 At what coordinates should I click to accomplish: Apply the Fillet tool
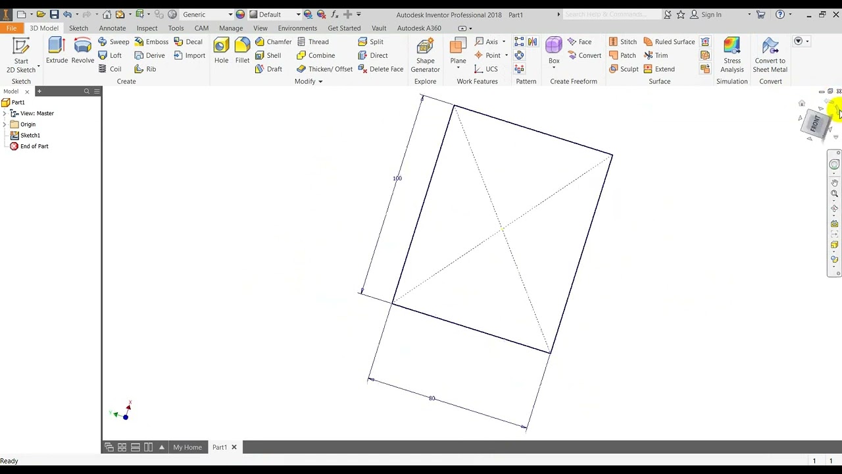tap(242, 51)
